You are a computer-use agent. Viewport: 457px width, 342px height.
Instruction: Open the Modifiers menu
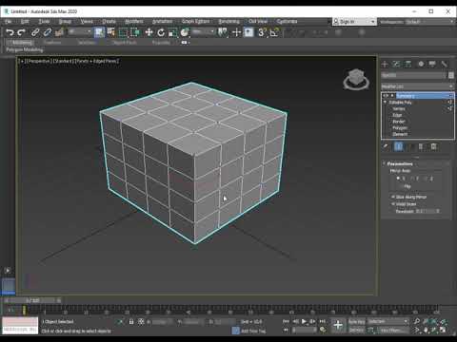point(134,21)
